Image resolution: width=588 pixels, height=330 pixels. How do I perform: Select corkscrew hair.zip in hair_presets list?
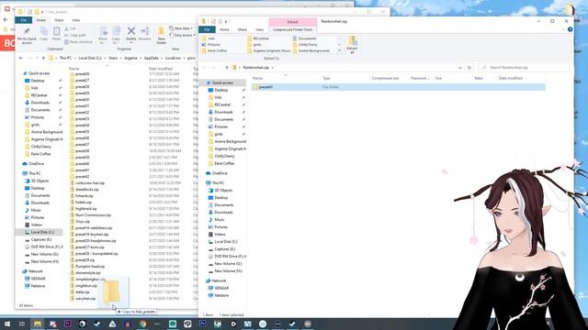pyautogui.click(x=90, y=183)
